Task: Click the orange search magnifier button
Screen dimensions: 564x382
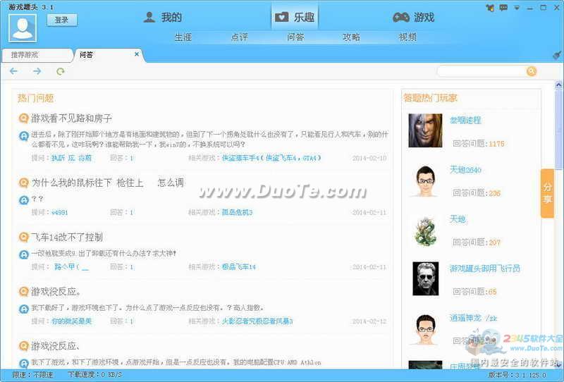Action: [532, 71]
